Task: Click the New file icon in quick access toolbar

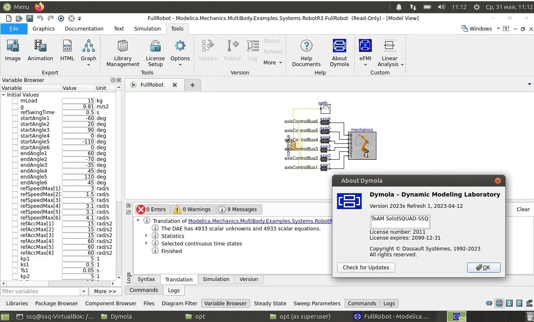Action: (9, 18)
